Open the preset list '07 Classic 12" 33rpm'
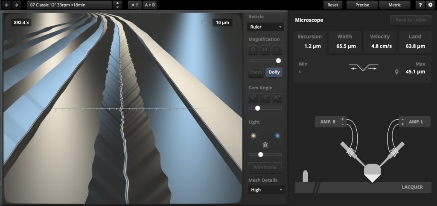The height and width of the screenshot is (206, 437). [69, 5]
